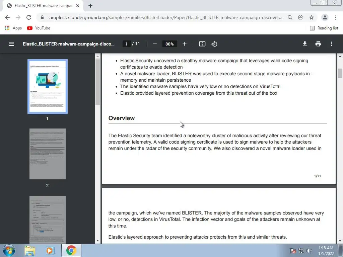Open the browser zoom magnifier icon

click(x=290, y=17)
